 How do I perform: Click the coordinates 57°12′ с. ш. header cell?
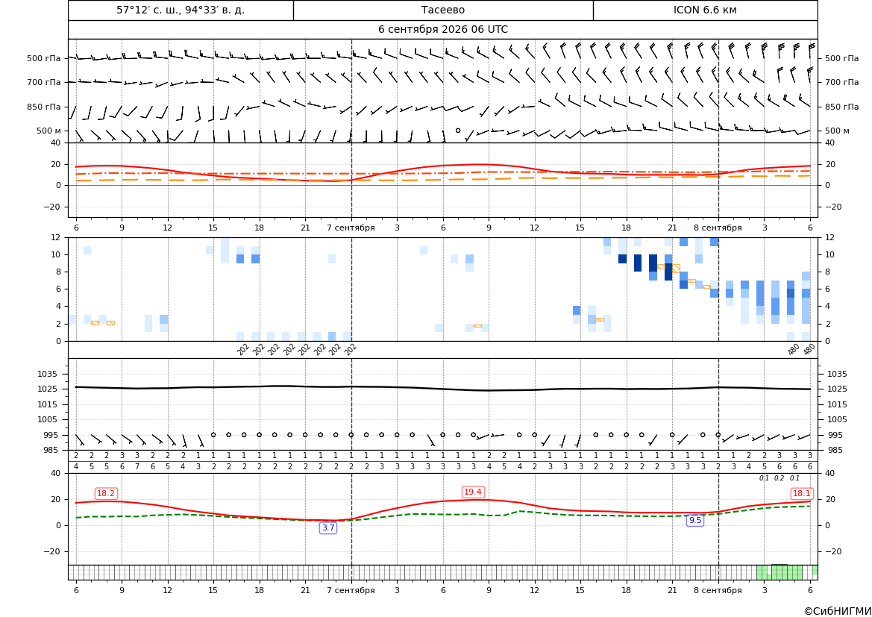pyautogui.click(x=181, y=10)
